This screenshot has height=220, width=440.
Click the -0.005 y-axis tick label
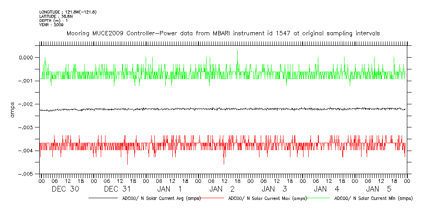(x=24, y=174)
